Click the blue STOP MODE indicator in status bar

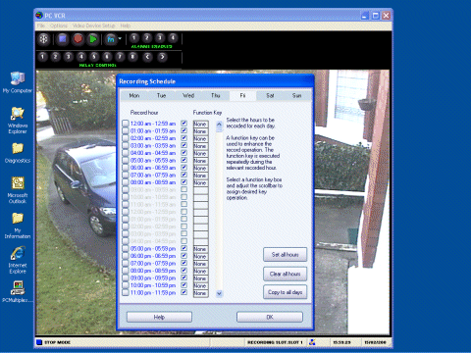click(x=39, y=342)
